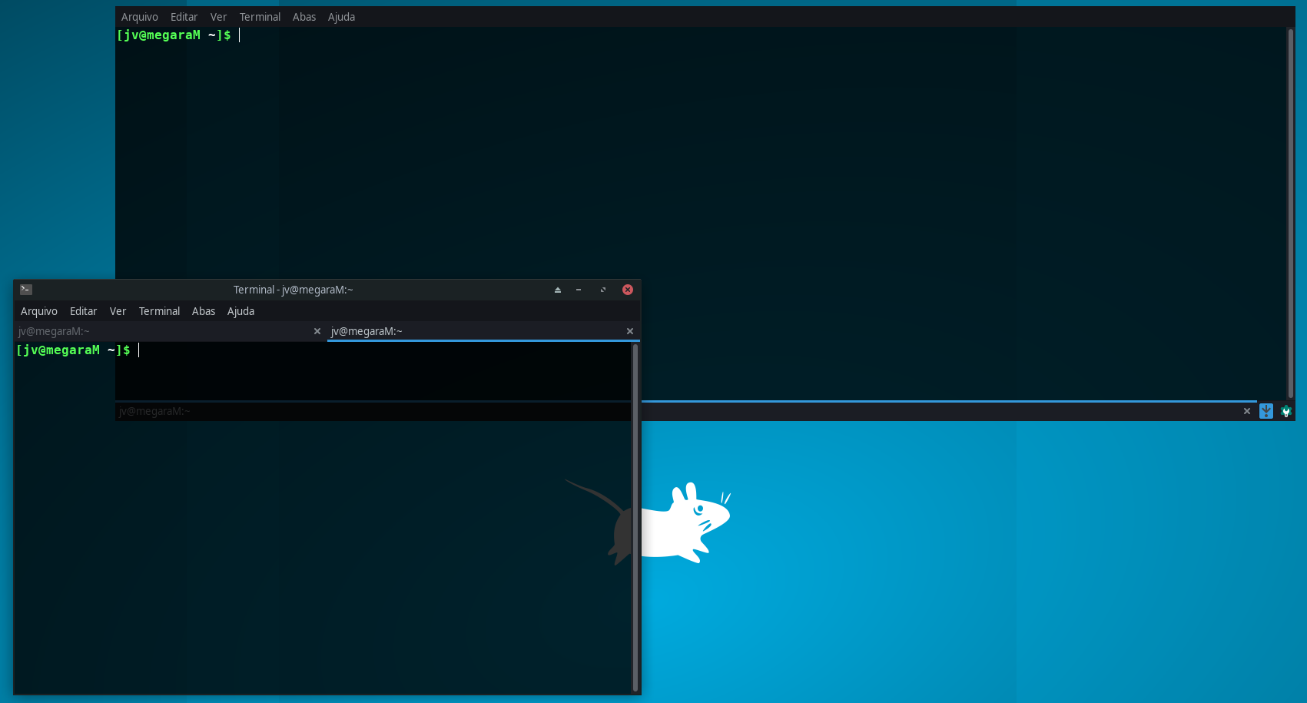This screenshot has width=1307, height=703.
Task: Open Terminal menu in front terminal
Action: click(159, 311)
